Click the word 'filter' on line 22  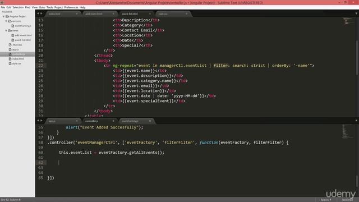(x=220, y=66)
